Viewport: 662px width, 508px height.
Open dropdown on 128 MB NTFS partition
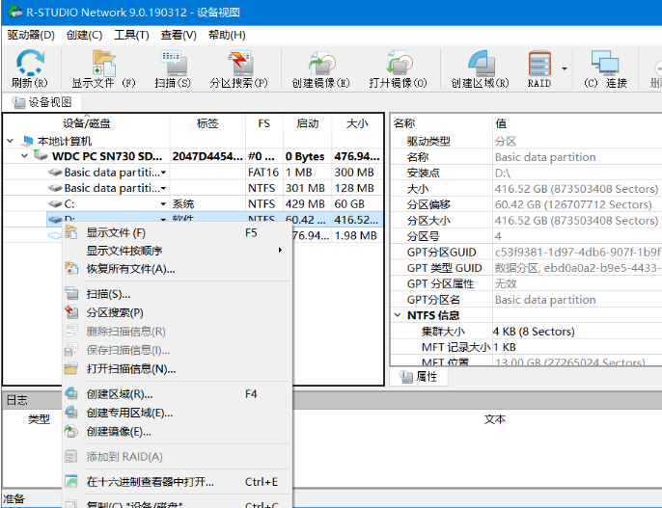coord(163,188)
